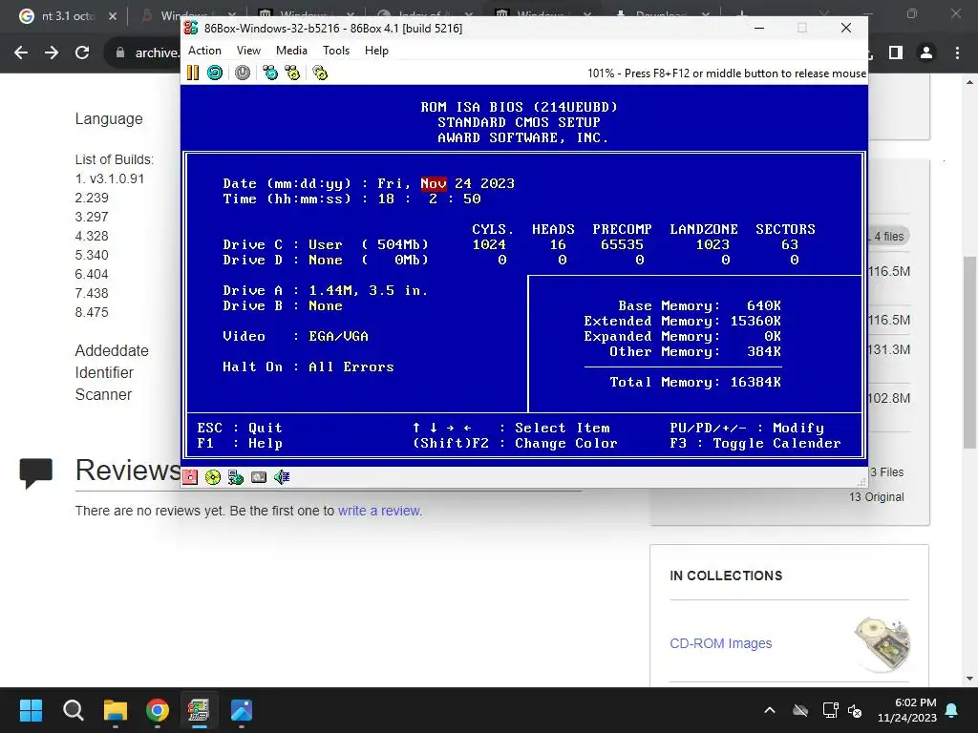The height and width of the screenshot is (733, 978).
Task: Switch to Chrome from the taskbar
Action: click(158, 710)
